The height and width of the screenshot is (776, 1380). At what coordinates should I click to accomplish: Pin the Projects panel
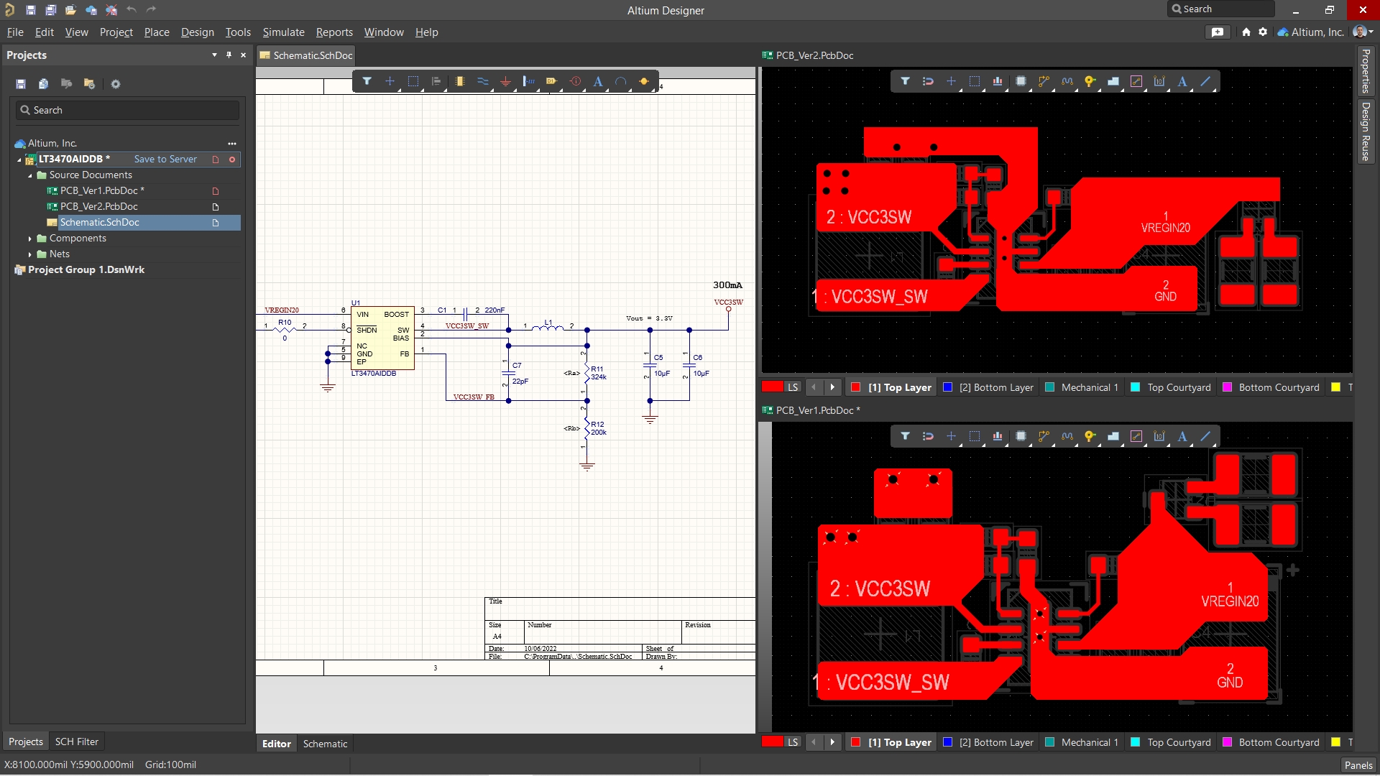tap(228, 55)
